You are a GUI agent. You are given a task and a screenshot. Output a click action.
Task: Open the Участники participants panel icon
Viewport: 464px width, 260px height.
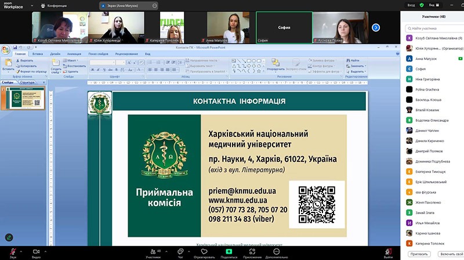153,250
